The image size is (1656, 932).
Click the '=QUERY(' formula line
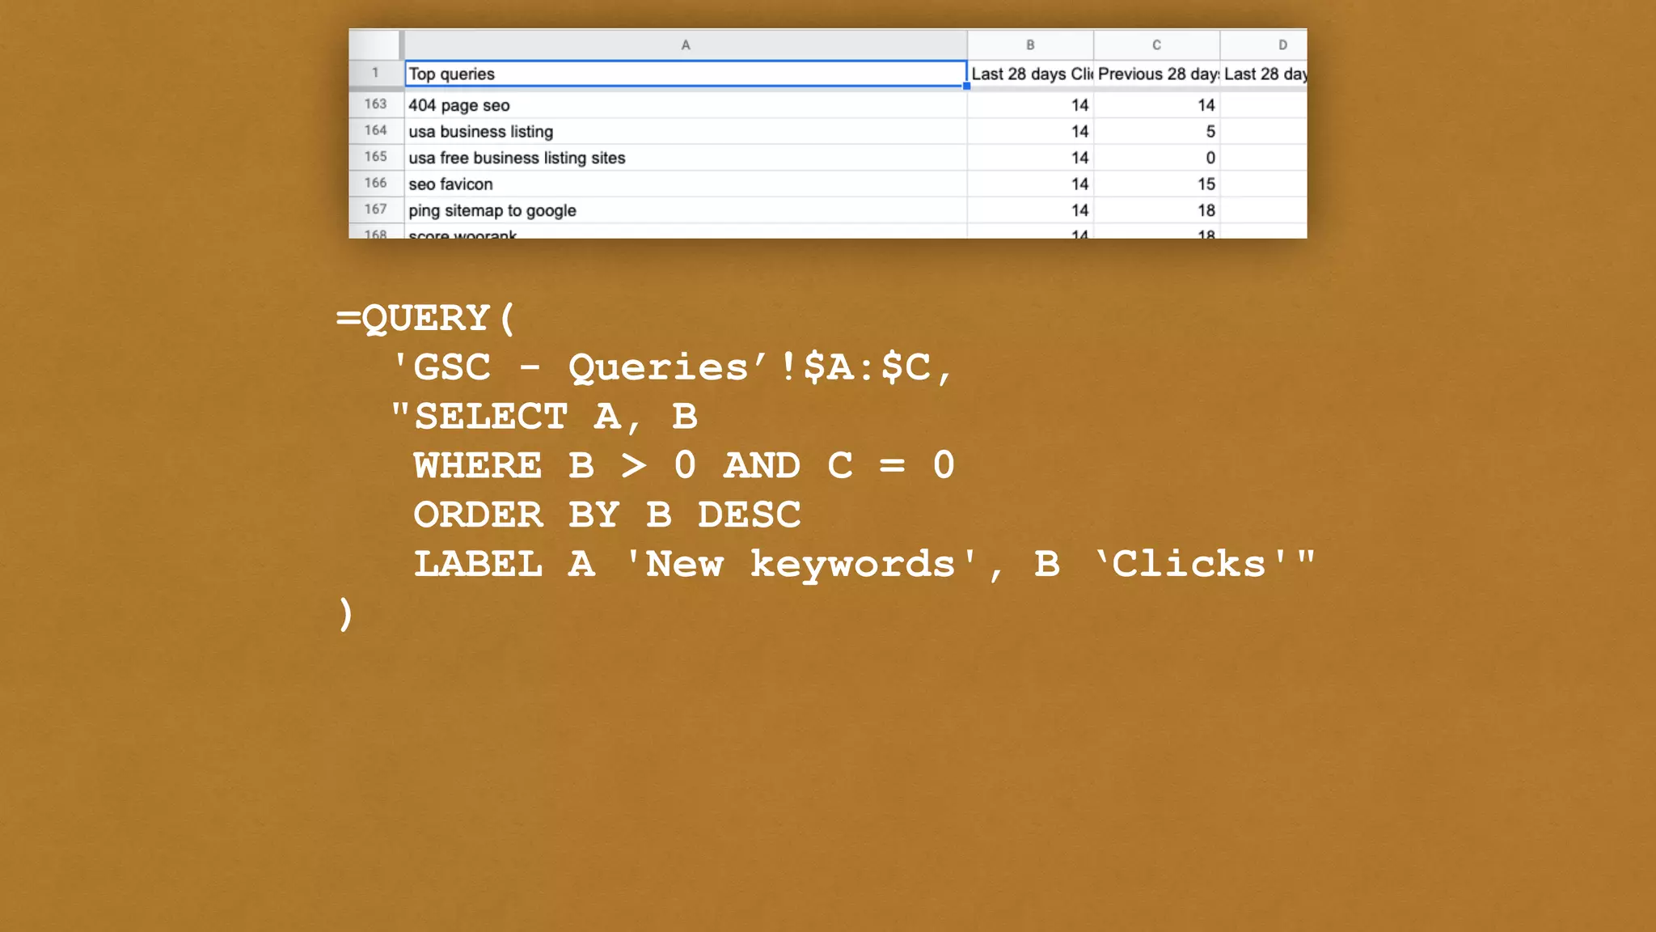click(x=425, y=318)
